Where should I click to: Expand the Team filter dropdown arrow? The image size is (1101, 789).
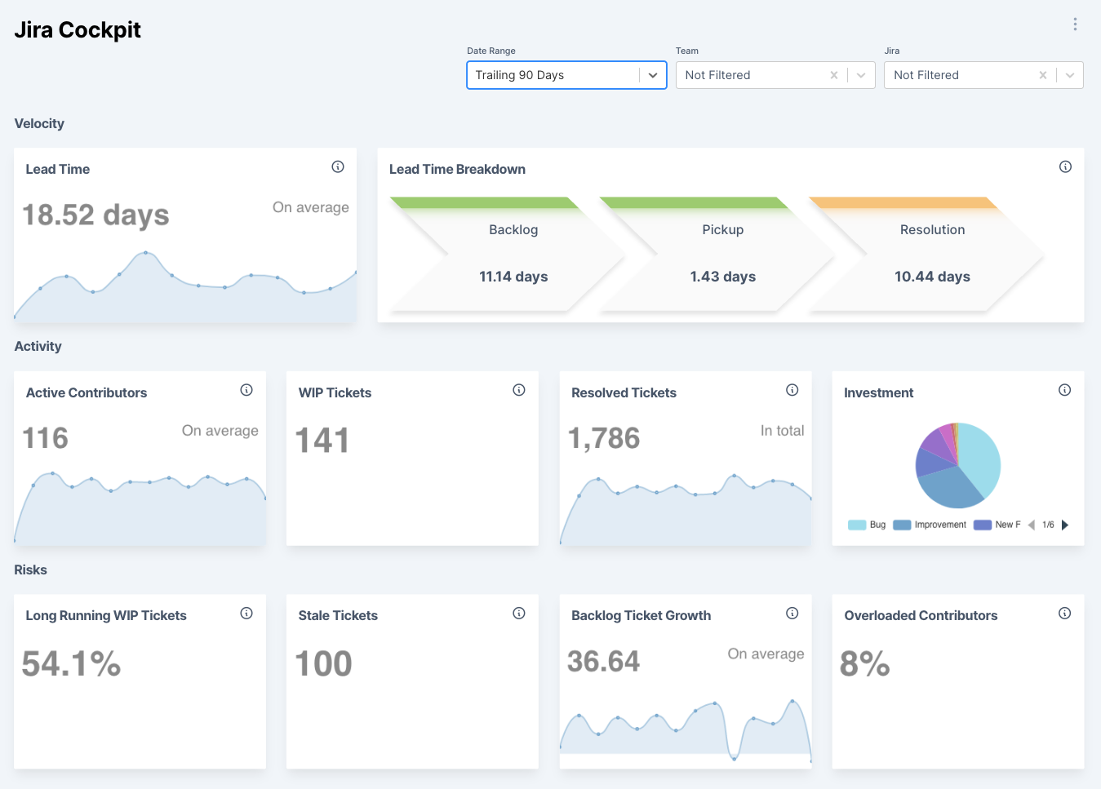coord(861,75)
